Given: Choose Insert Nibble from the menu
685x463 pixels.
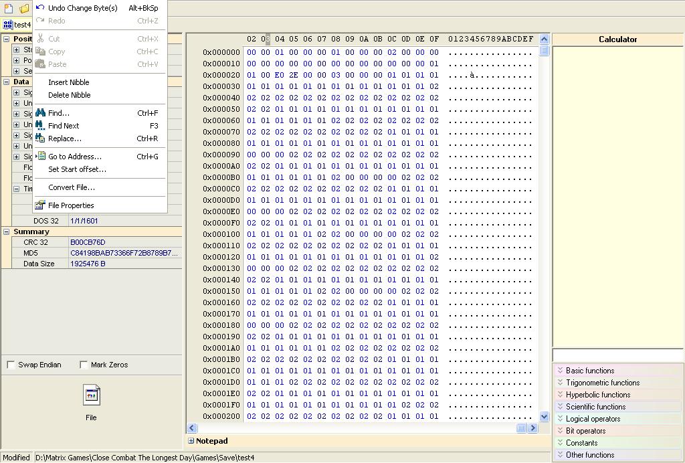Looking at the screenshot, I should (x=69, y=82).
